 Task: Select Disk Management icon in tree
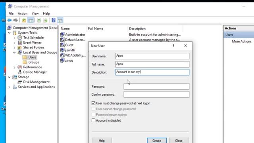pyautogui.click(x=20, y=82)
